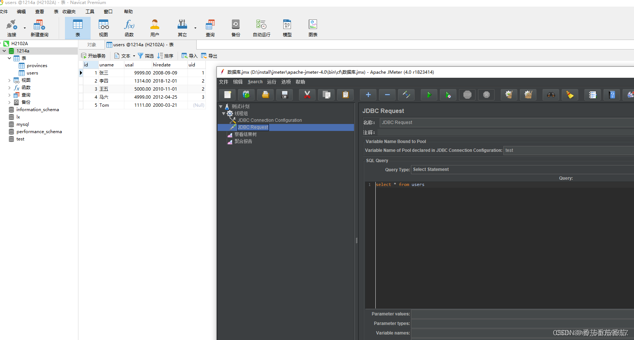Click JMeter Open file folder icon
The image size is (634, 340).
tap(266, 95)
